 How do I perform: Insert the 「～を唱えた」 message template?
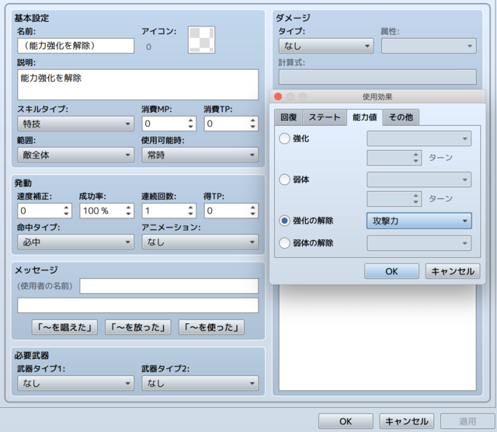click(x=64, y=327)
